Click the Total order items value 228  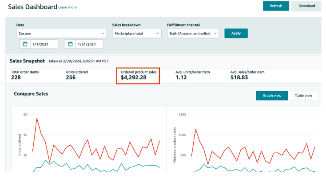click(16, 77)
